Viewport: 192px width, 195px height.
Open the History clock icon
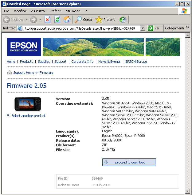pyautogui.click(x=123, y=20)
